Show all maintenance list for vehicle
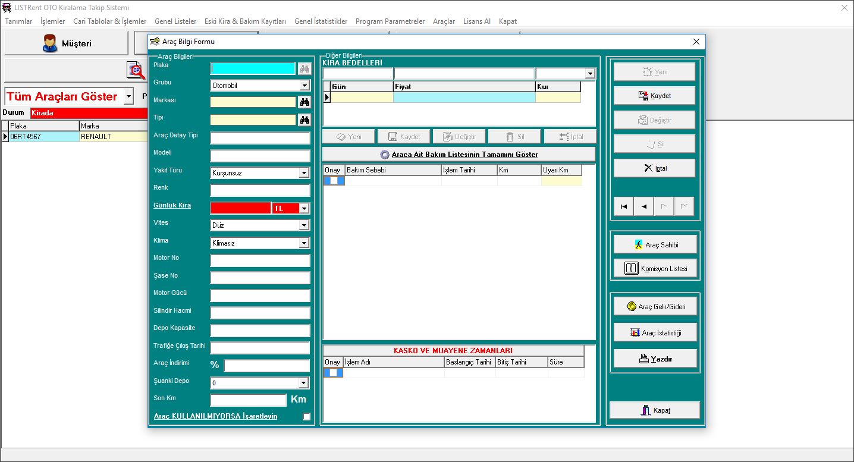 [x=459, y=155]
